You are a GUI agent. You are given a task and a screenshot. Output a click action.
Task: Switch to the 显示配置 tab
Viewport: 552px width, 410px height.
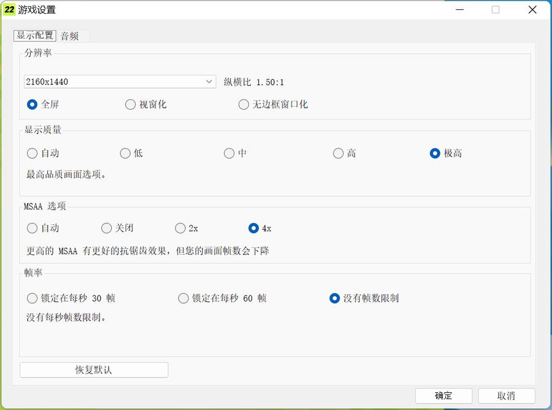[33, 36]
